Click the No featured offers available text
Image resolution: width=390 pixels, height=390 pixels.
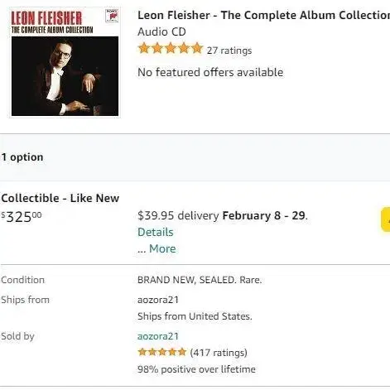[x=210, y=72]
